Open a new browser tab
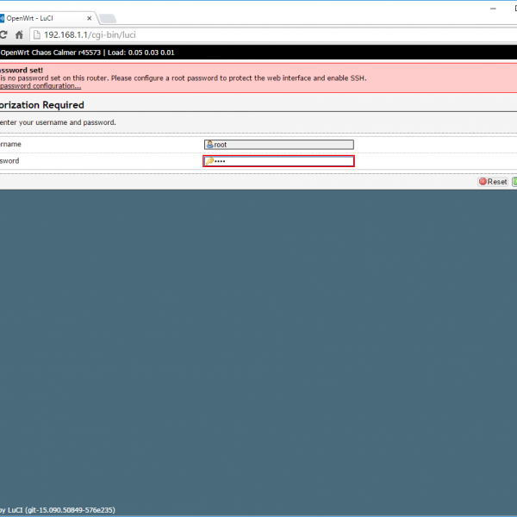 point(108,18)
